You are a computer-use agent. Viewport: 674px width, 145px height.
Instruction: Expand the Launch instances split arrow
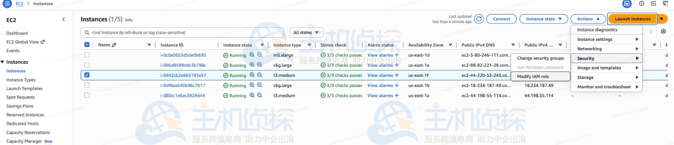(662, 19)
